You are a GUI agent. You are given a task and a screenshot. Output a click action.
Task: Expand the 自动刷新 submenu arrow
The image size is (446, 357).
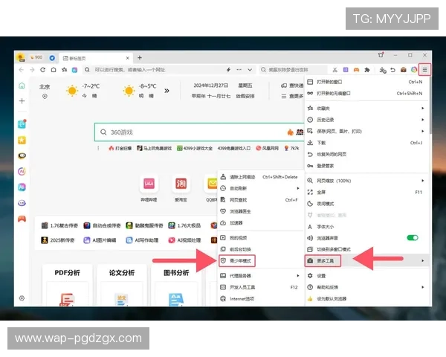pyautogui.click(x=298, y=188)
